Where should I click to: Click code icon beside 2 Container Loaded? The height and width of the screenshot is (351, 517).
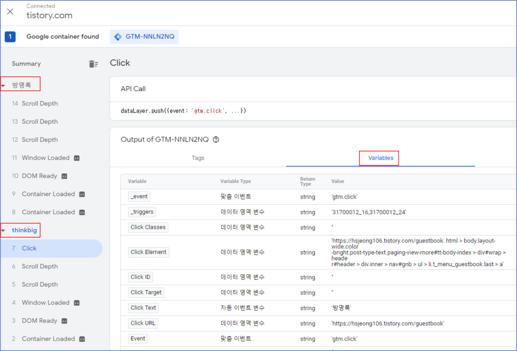tap(82, 339)
